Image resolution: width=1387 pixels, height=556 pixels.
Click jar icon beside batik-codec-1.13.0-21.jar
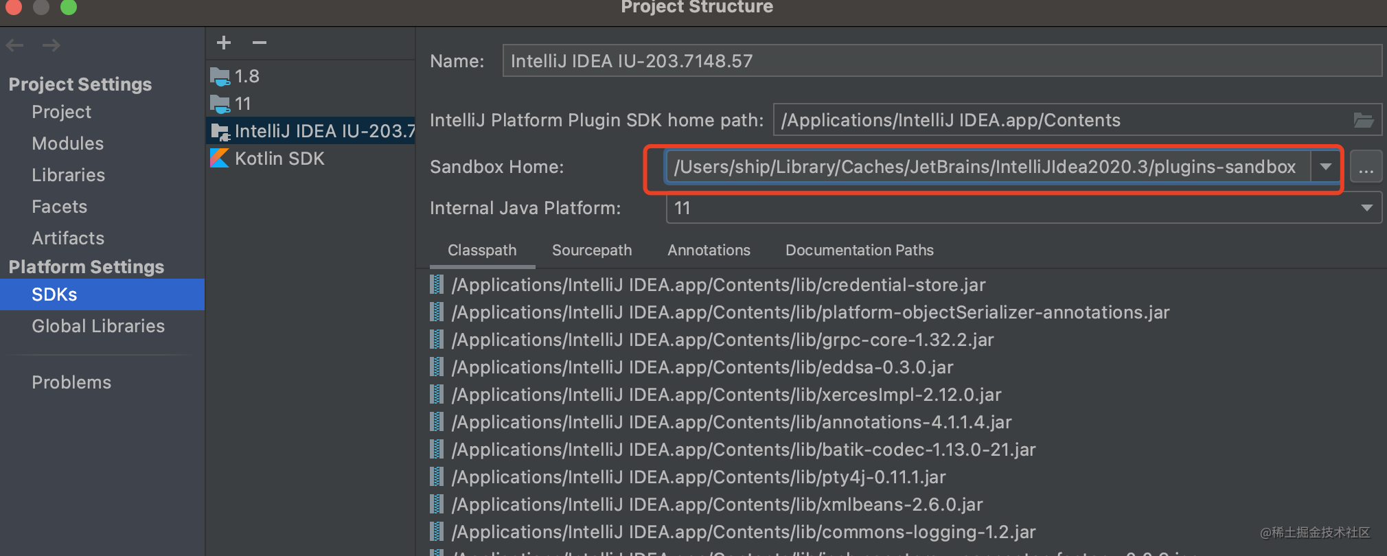(x=437, y=449)
